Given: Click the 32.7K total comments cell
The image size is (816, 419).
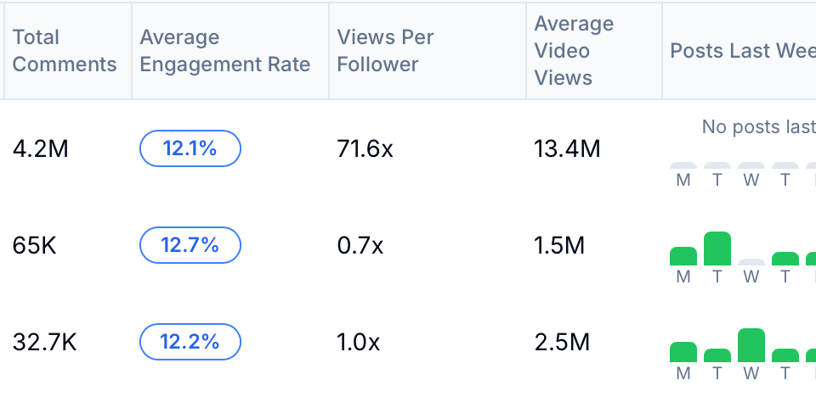Looking at the screenshot, I should pos(44,343).
